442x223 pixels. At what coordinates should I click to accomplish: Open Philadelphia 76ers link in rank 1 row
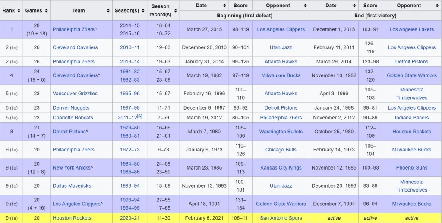(x=73, y=29)
